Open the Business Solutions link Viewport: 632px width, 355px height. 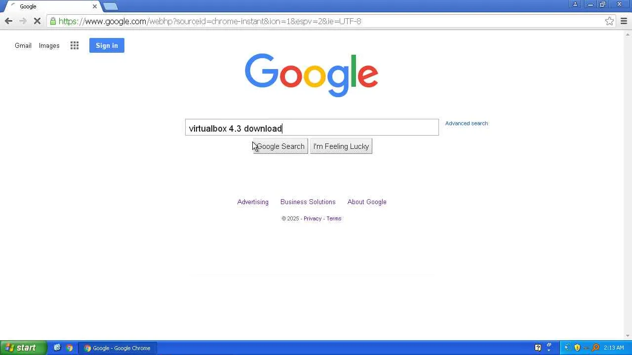(308, 202)
